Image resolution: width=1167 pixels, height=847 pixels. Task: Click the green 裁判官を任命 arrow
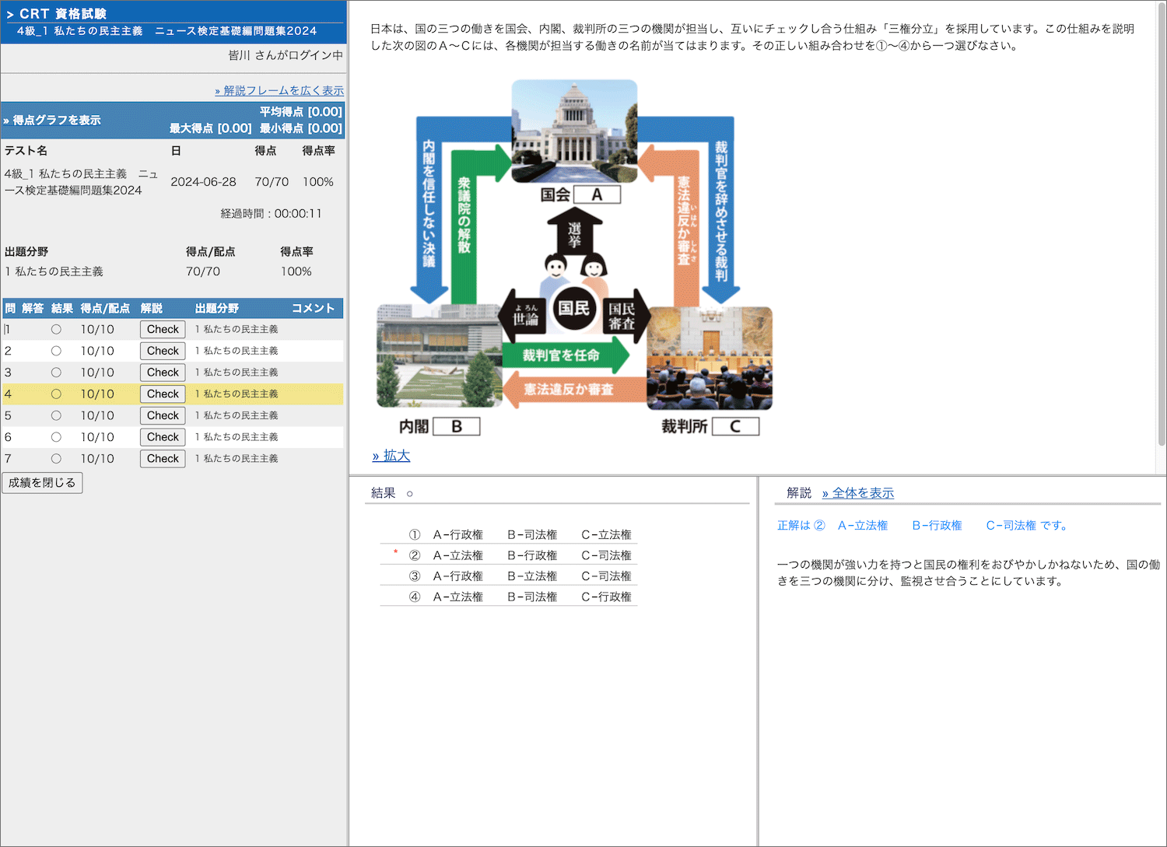pos(565,355)
